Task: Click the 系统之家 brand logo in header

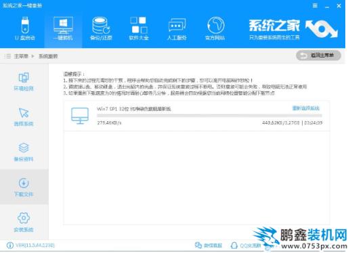Action: click(x=293, y=30)
